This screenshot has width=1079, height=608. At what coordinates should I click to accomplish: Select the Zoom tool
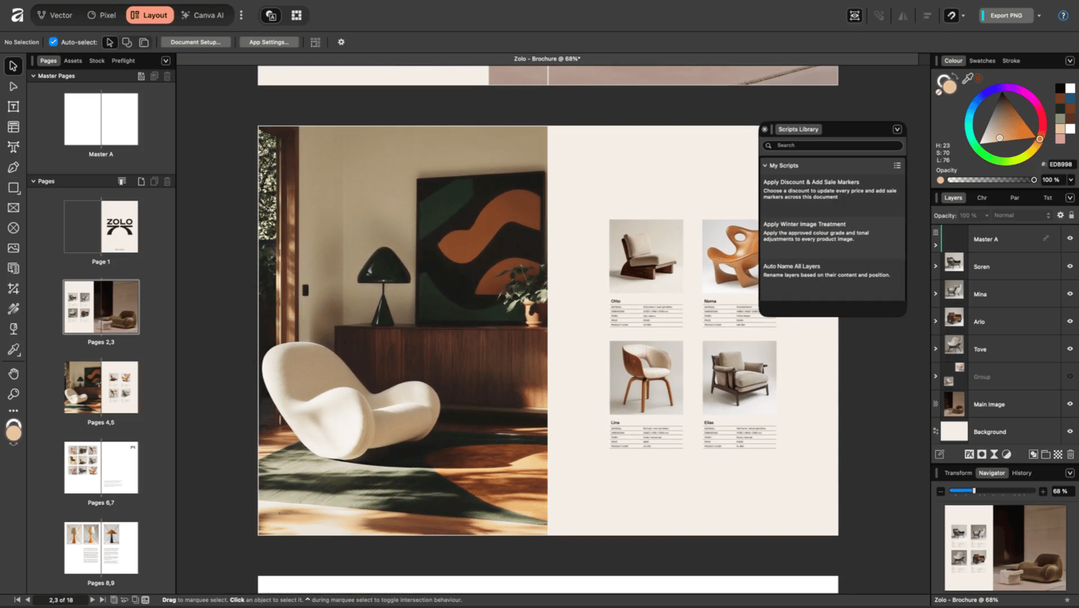coord(13,394)
